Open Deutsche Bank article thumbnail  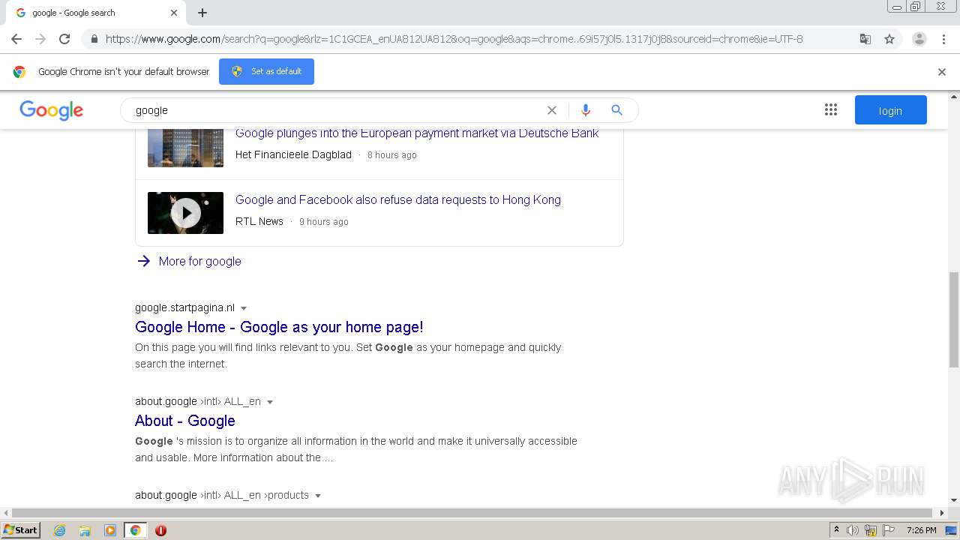point(185,147)
